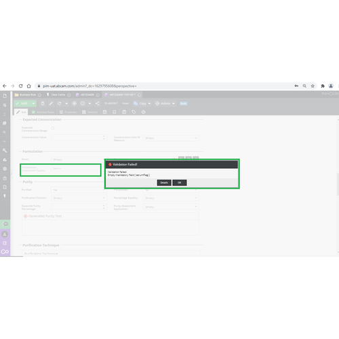Image resolution: width=339 pixels, height=339 pixels.
Task: Click the OK button in Validation Failed dialog
Action: [180, 182]
